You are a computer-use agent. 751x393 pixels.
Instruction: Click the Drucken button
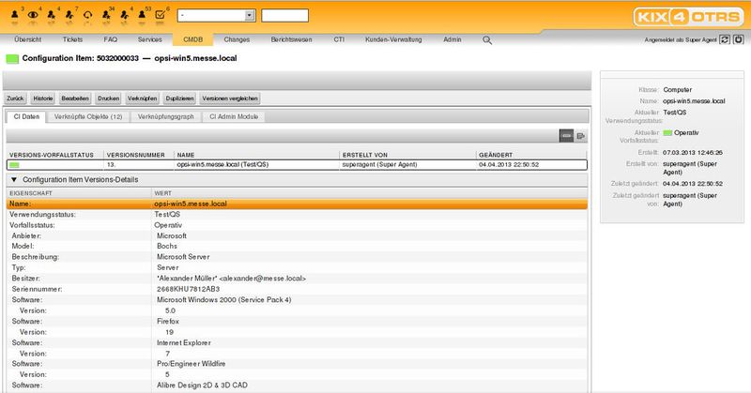coord(108,98)
